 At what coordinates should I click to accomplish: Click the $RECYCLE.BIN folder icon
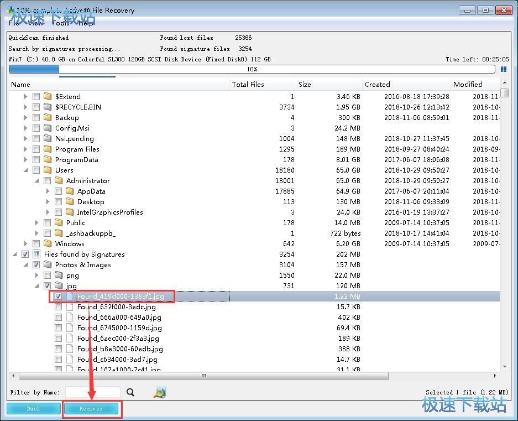[x=48, y=107]
